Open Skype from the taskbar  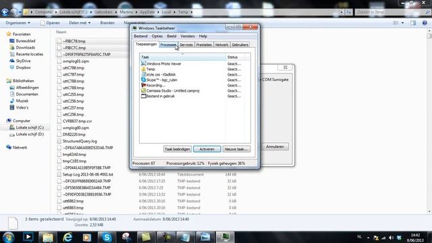coord(107,237)
